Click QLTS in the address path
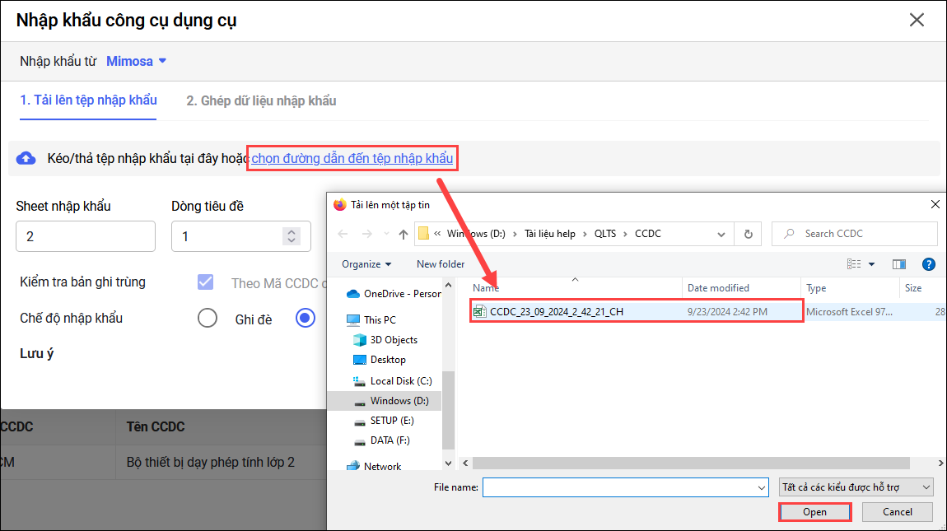The height and width of the screenshot is (531, 947). pyautogui.click(x=605, y=234)
